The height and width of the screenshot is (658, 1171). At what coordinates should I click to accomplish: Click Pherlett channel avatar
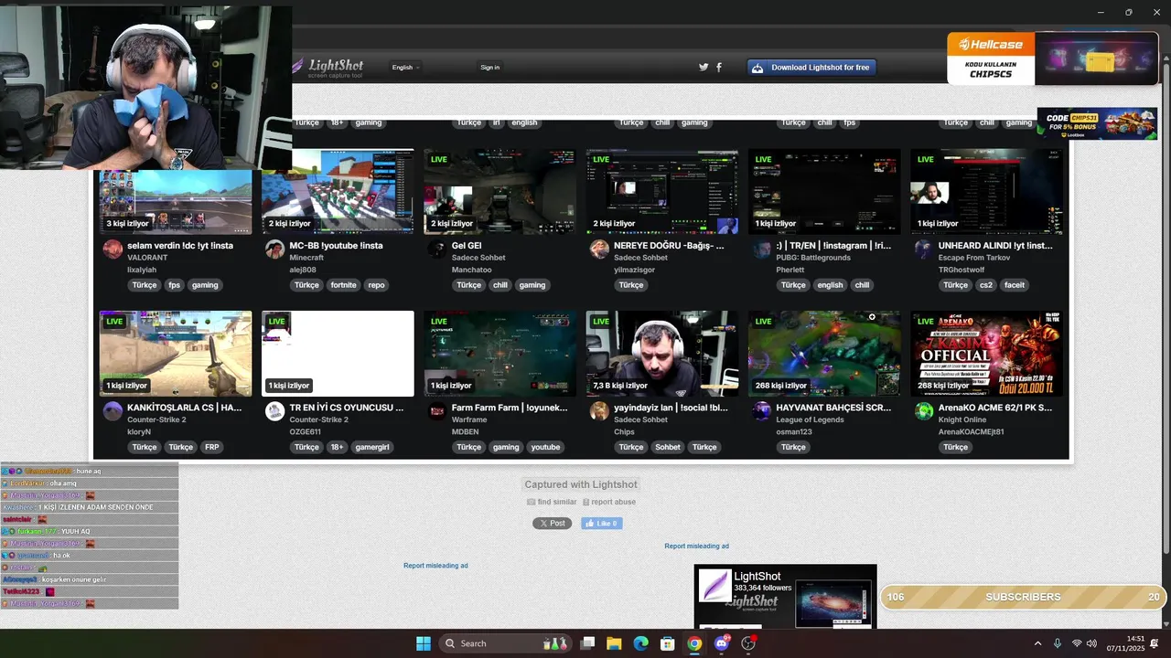click(762, 249)
